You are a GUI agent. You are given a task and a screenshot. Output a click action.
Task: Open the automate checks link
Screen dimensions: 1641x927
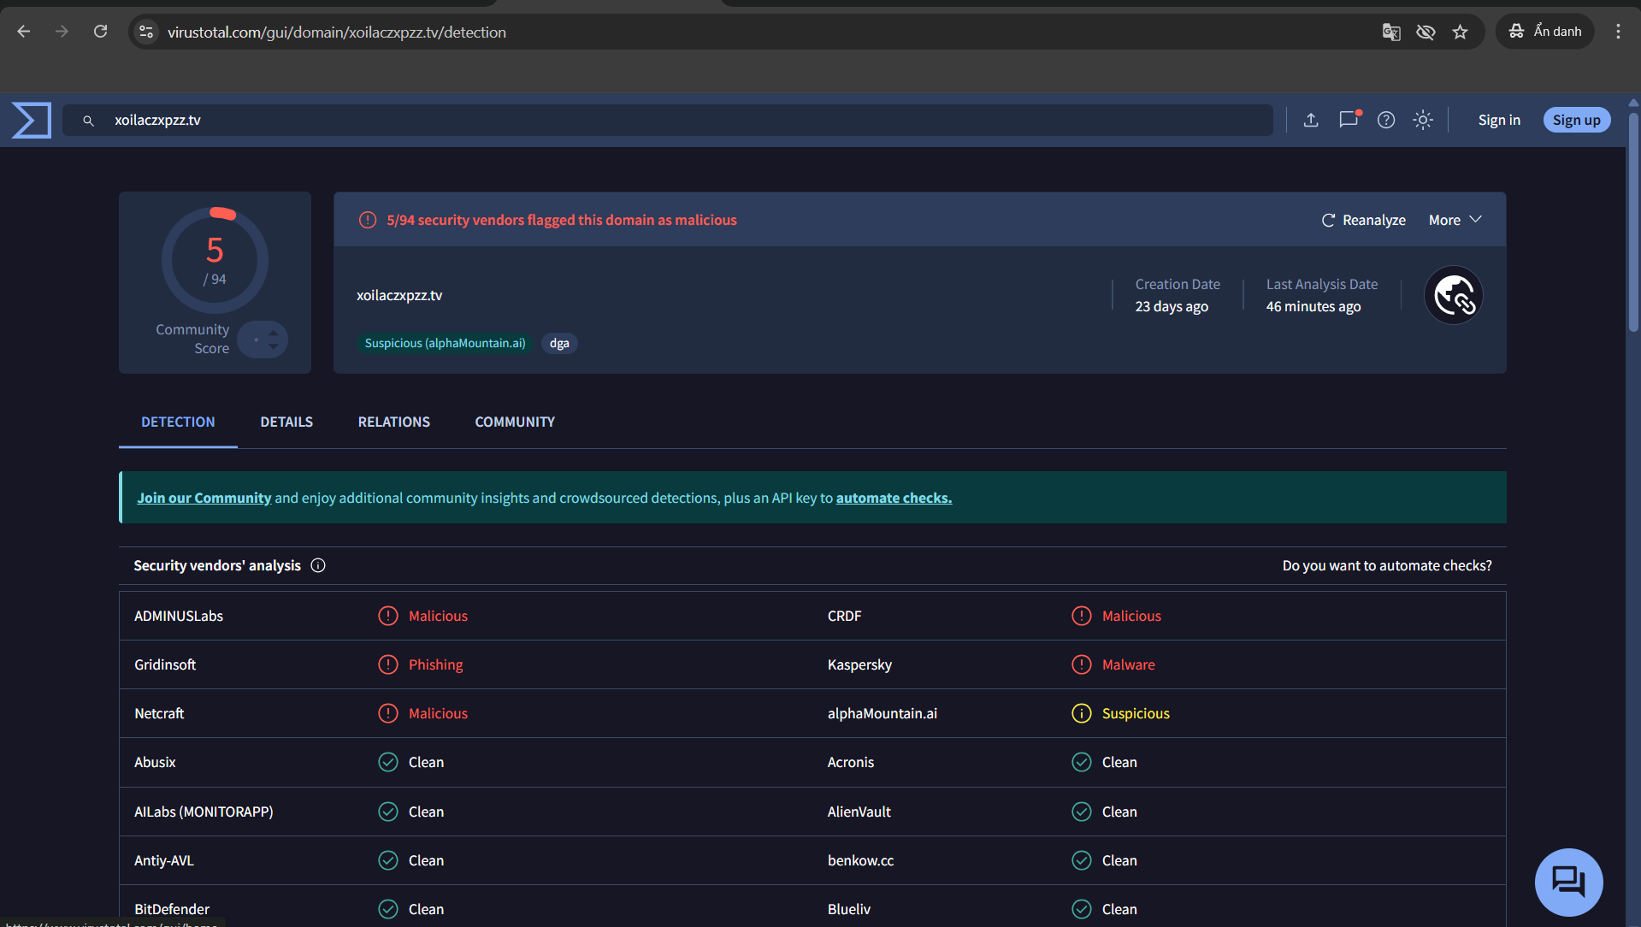click(894, 498)
